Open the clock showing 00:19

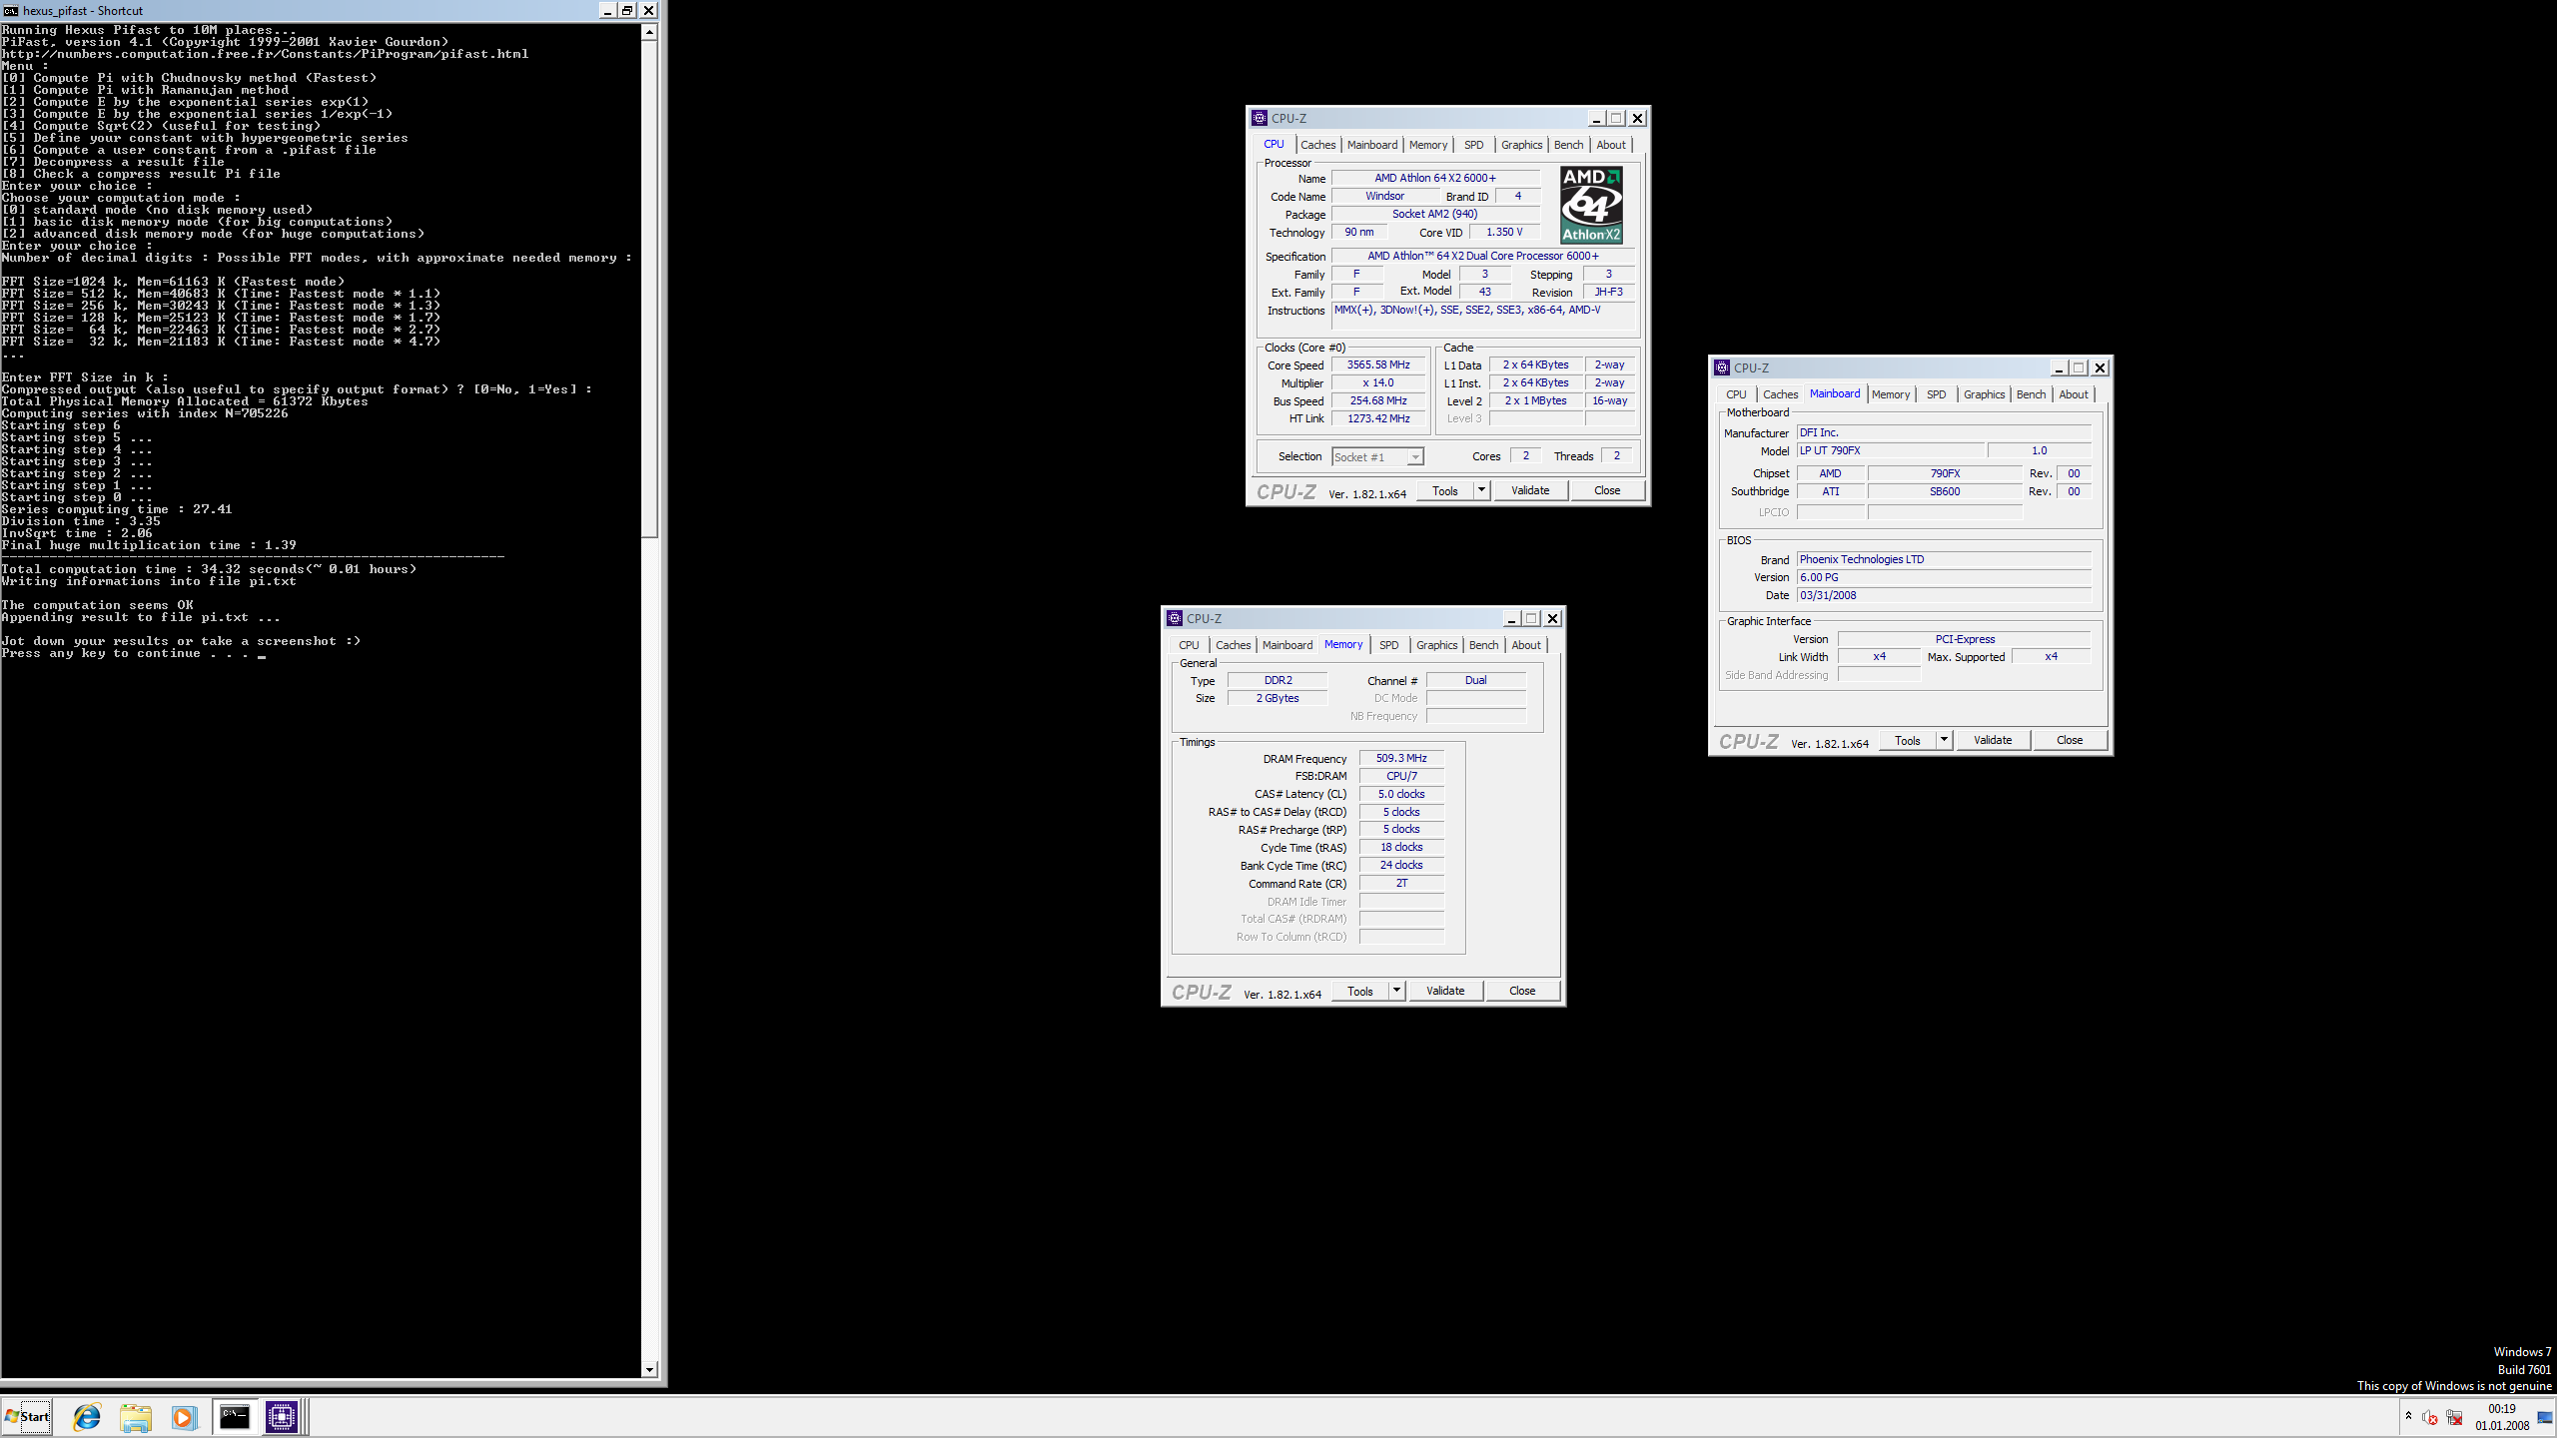(2502, 1417)
